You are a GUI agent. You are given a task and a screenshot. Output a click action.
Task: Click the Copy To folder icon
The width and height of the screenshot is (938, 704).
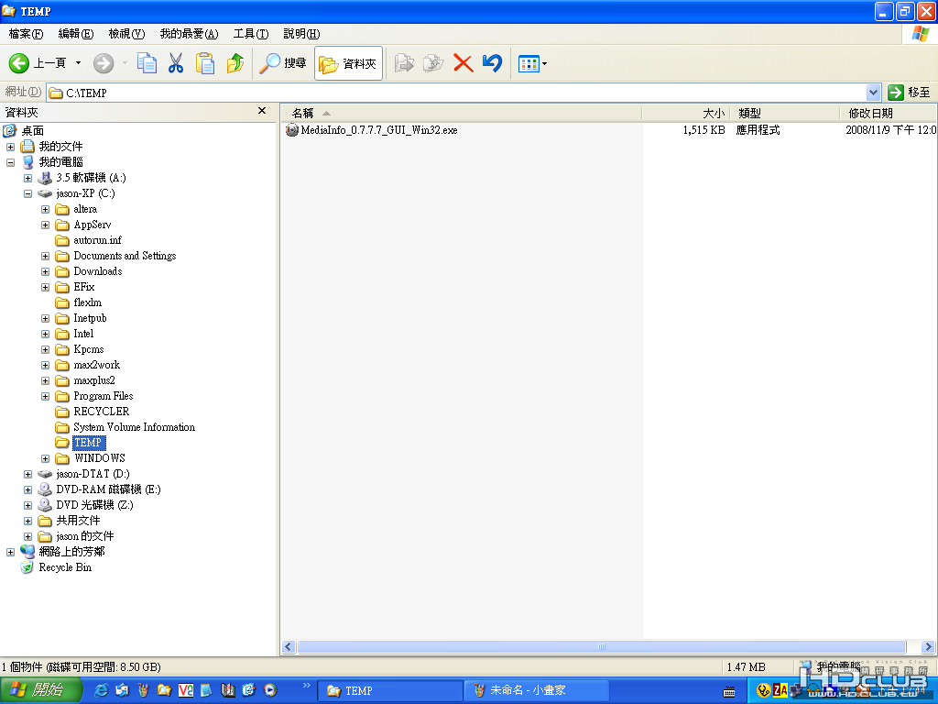pyautogui.click(x=433, y=63)
